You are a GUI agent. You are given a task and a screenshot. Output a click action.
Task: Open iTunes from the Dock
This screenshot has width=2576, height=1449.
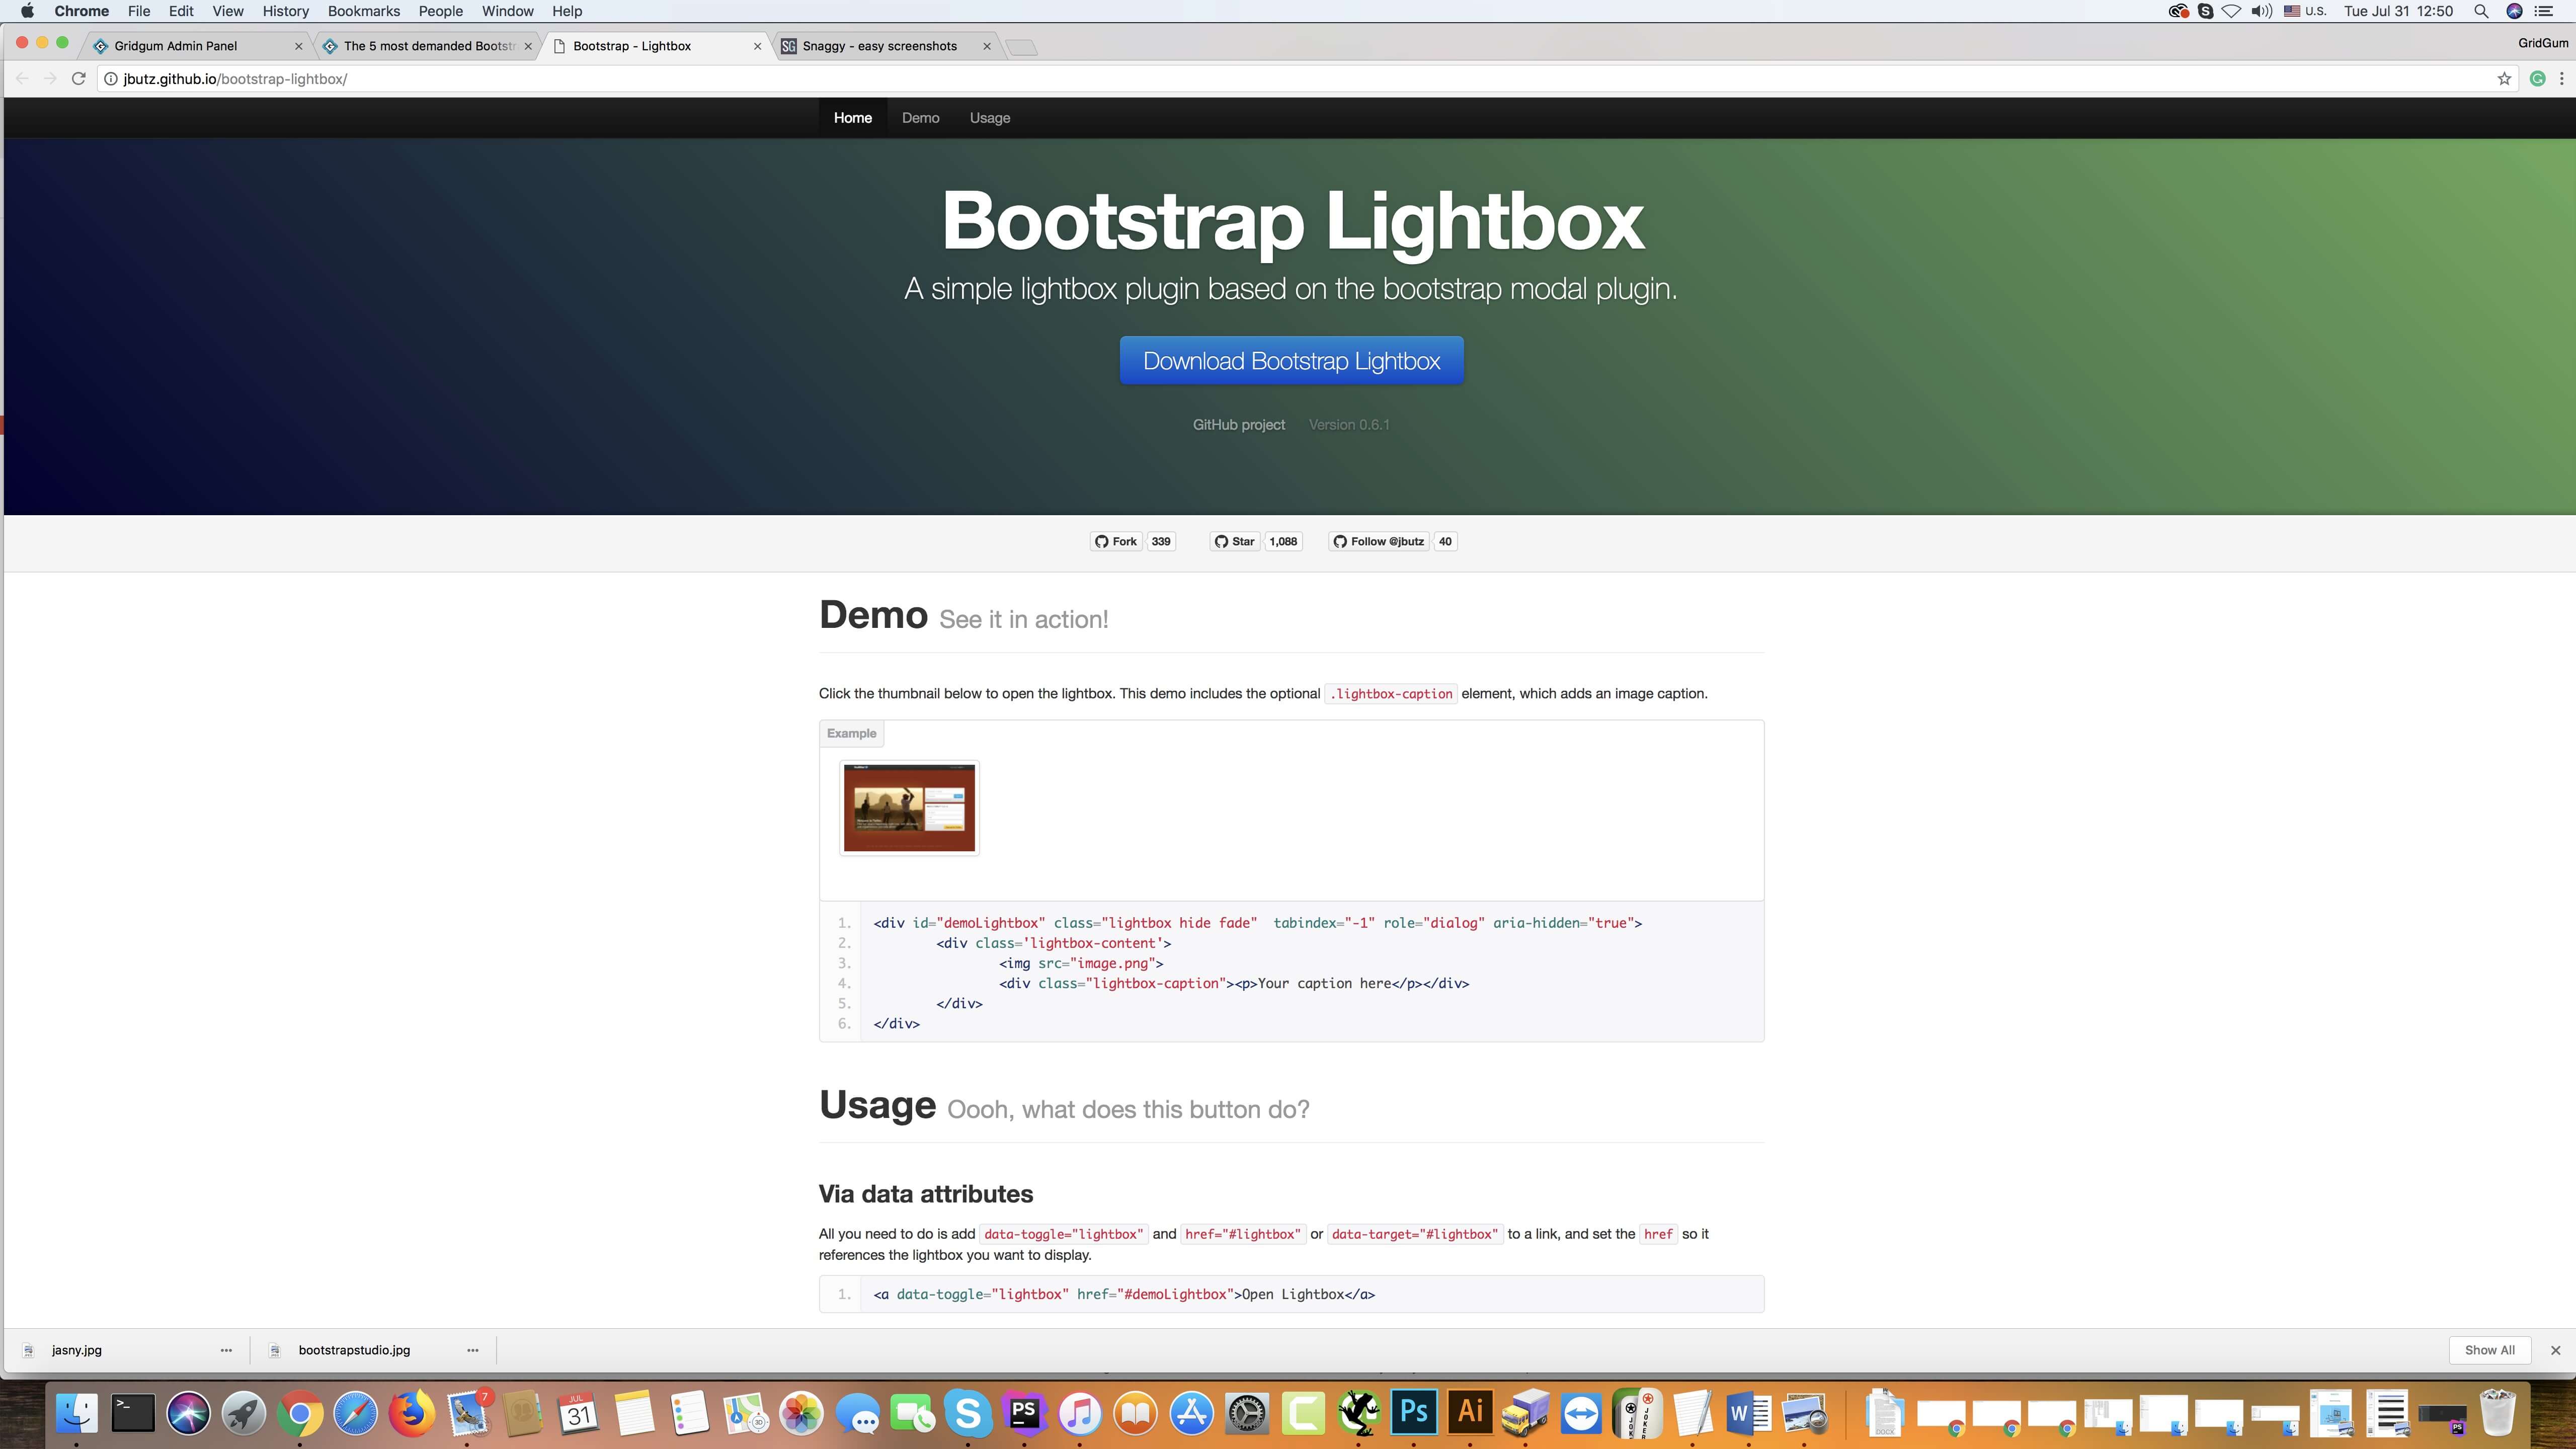tap(1080, 1413)
